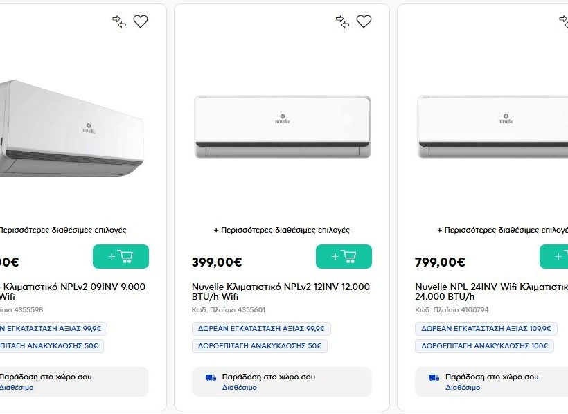Image resolution: width=568 pixels, height=414 pixels.
Task: Add NPLv2 12INV to wishlist heart
Action: point(364,21)
